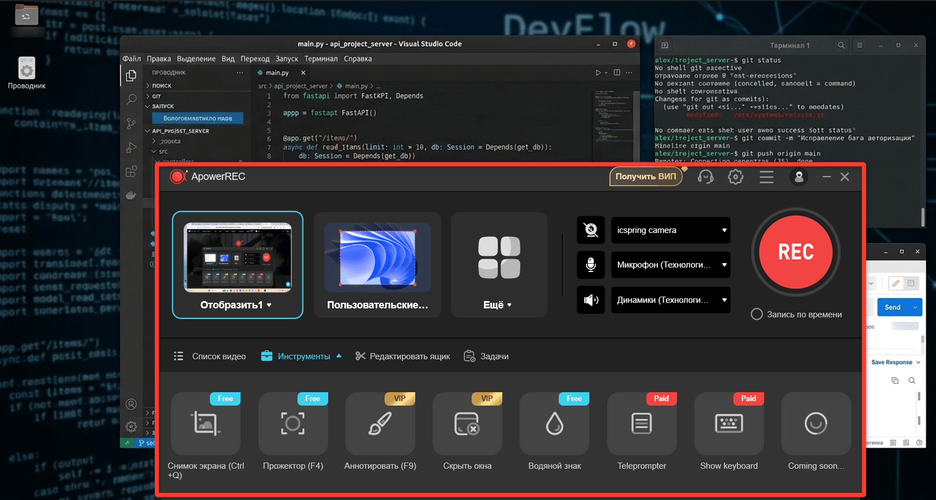
Task: Open Run and Debug in VS Code activity bar
Action: click(131, 147)
